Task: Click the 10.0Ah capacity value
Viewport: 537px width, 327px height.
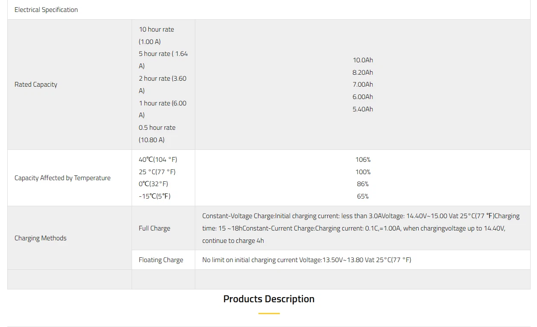Action: click(363, 60)
